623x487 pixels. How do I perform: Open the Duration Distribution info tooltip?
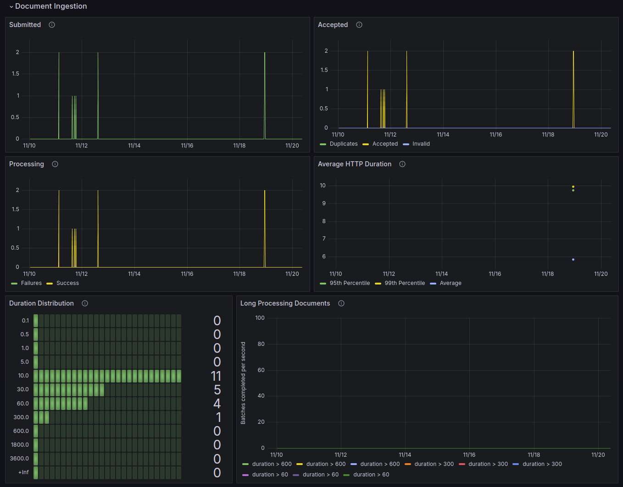click(x=85, y=303)
